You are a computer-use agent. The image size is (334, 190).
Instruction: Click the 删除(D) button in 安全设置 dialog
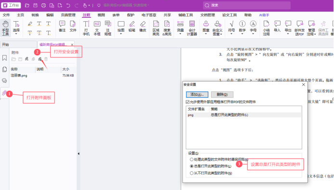(x=222, y=94)
